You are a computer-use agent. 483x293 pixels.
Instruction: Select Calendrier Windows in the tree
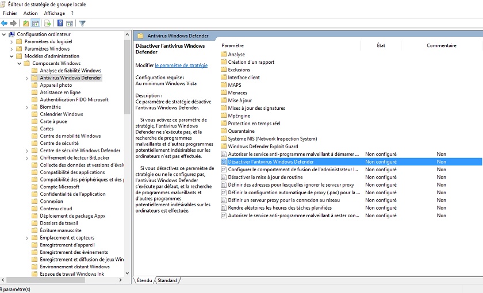(62, 114)
